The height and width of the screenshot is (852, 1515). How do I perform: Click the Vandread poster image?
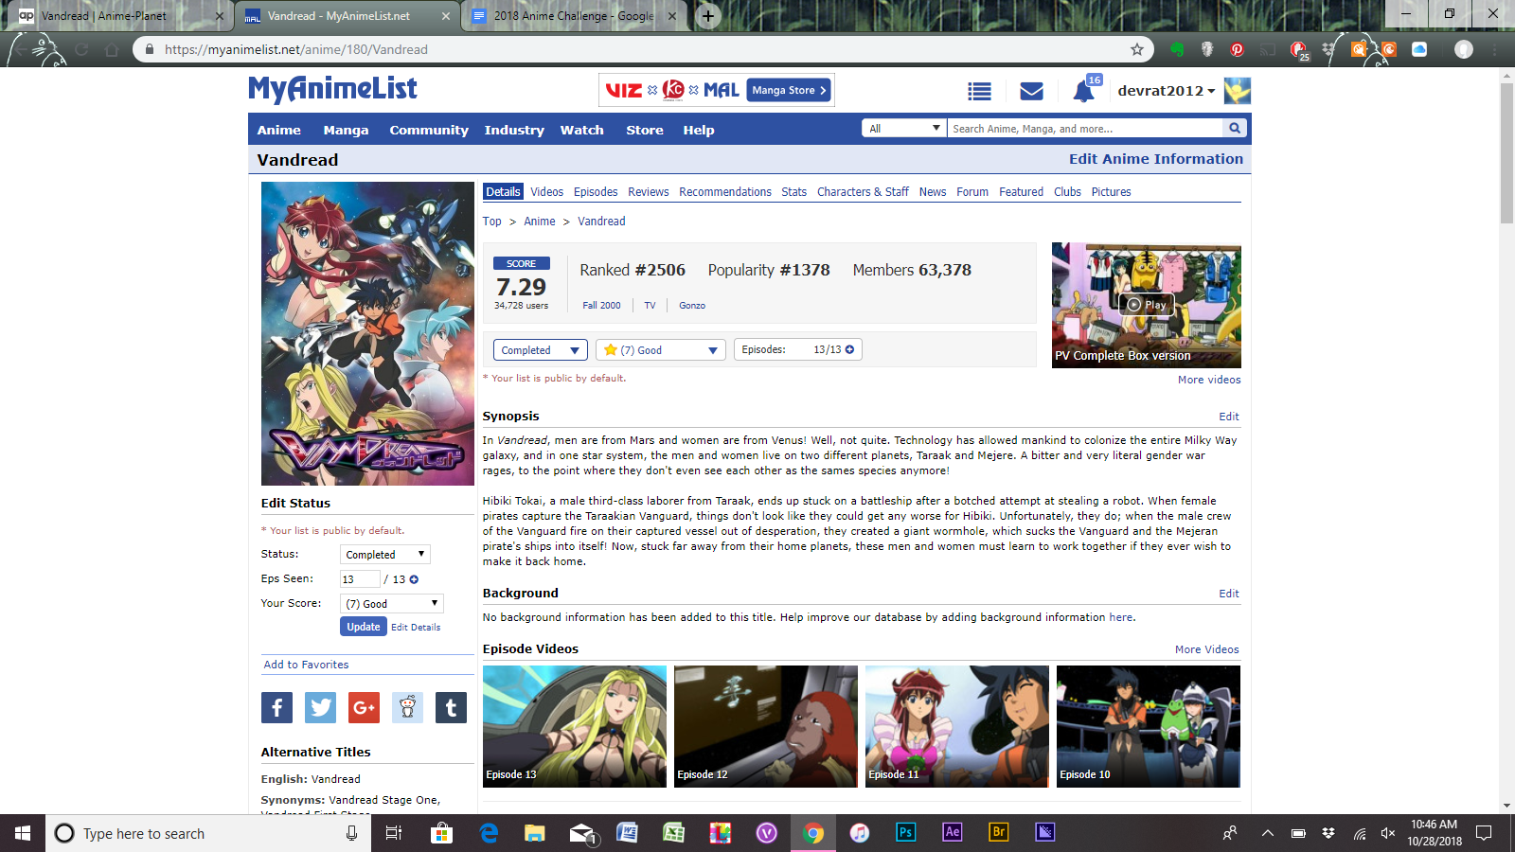point(367,333)
